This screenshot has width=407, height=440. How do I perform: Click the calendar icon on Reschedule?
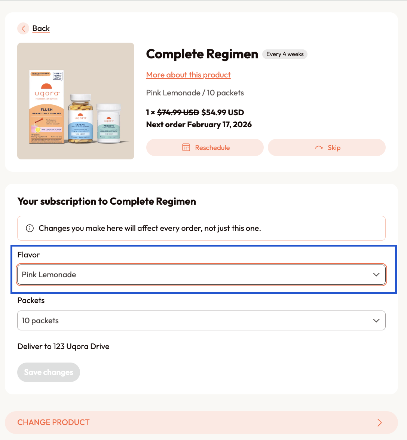186,147
